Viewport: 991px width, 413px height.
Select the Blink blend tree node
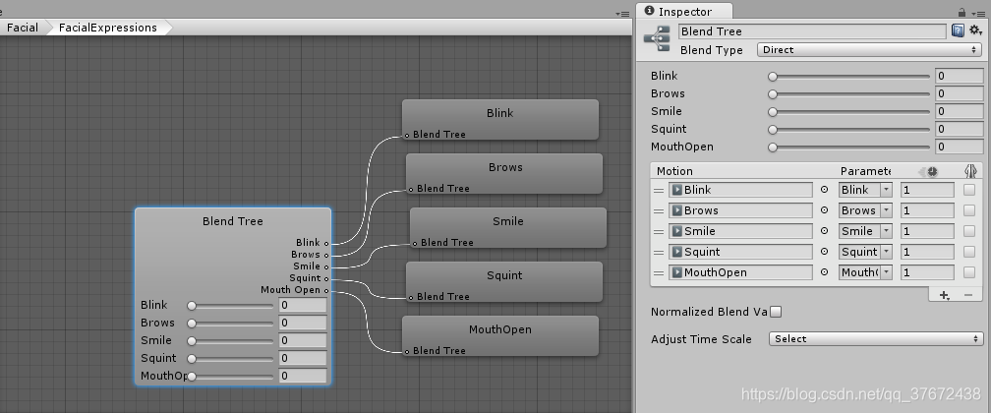tap(499, 120)
